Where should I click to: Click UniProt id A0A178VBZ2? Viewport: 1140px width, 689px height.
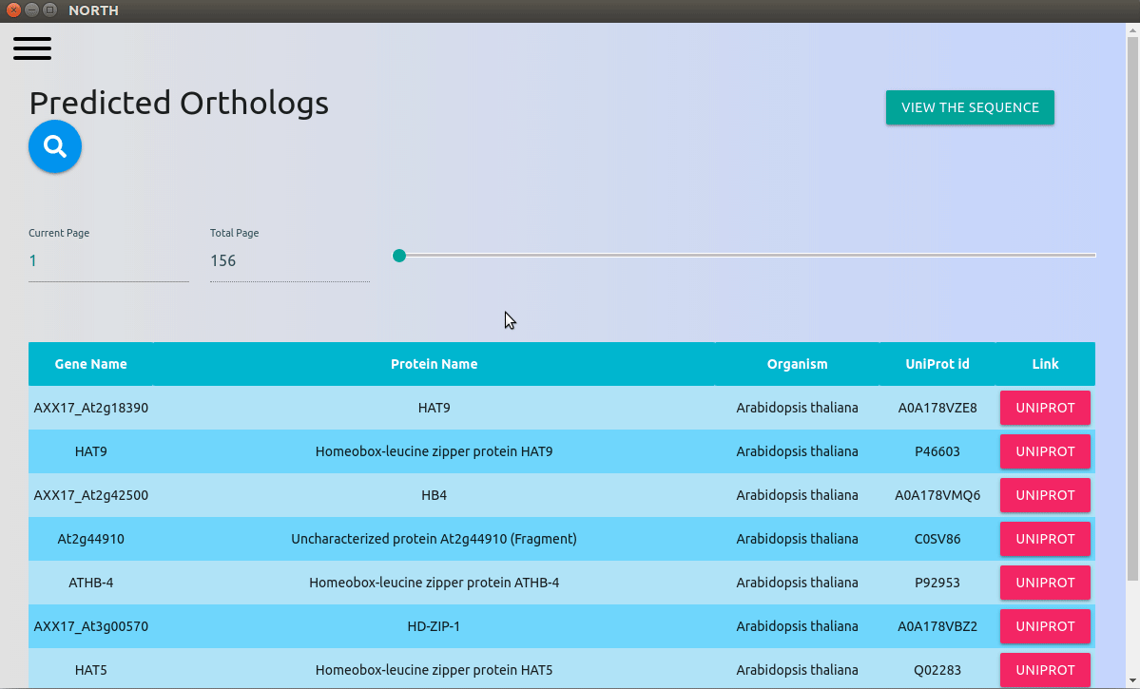tap(937, 625)
